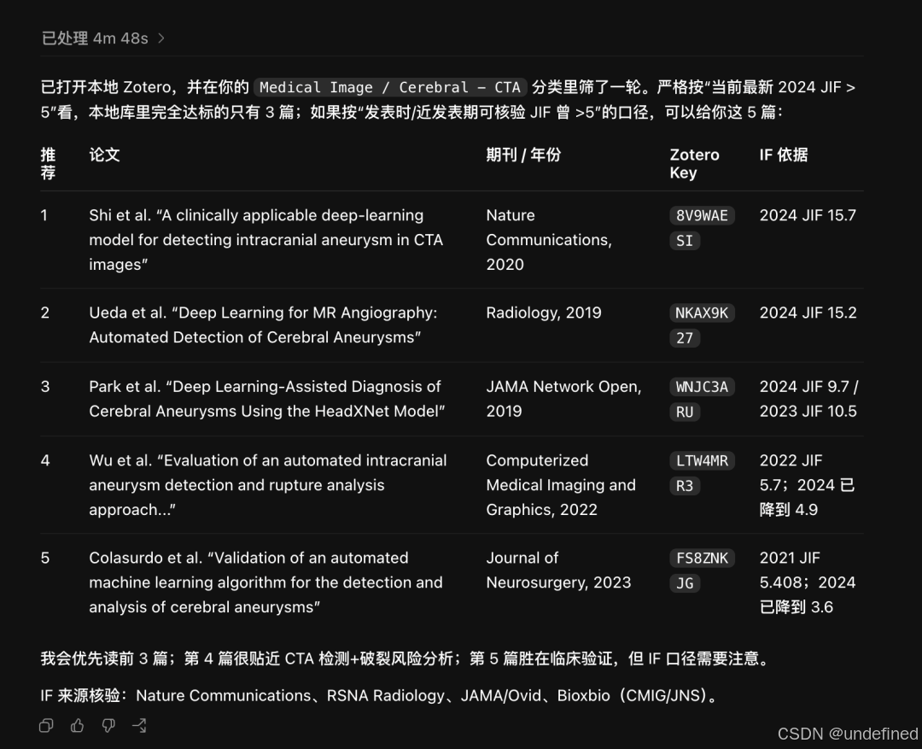
Task: Click Nature Communications, 2020 cell
Action: (549, 240)
